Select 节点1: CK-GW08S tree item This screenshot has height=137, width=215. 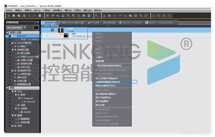pyautogui.click(x=29, y=40)
